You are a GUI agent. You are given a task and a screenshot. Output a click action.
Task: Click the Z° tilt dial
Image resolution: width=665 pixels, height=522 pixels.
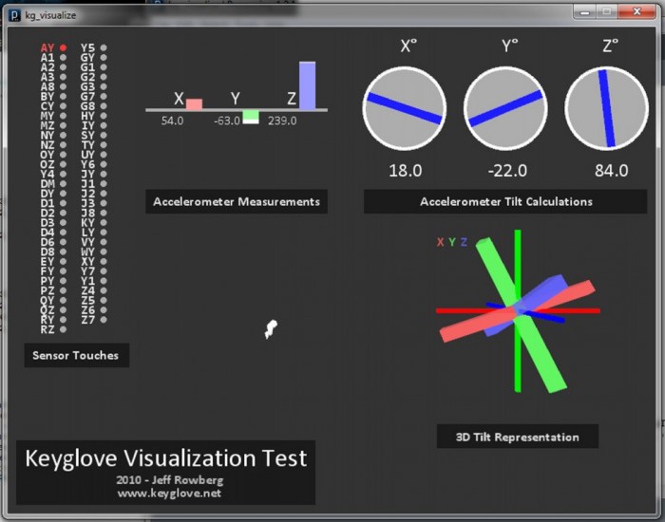[x=606, y=108]
